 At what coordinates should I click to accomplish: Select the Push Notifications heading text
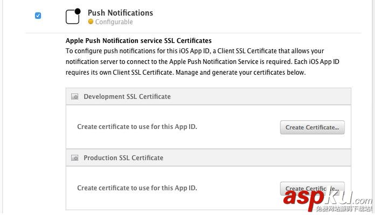[120, 12]
